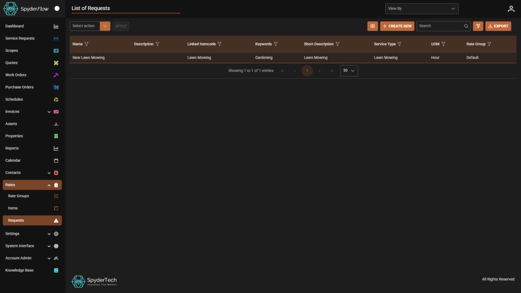Image resolution: width=521 pixels, height=293 pixels.
Task: Click into the Search input field
Action: [x=440, y=26]
